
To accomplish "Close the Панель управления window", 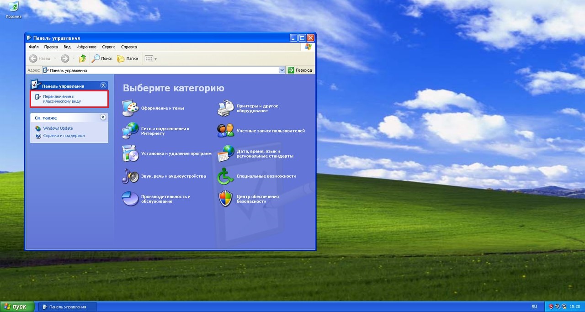I will 310,38.
